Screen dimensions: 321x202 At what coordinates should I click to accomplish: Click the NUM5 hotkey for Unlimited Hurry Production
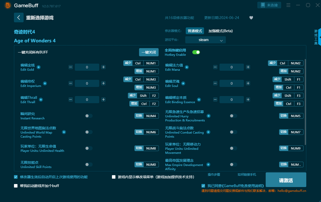click(x=291, y=116)
